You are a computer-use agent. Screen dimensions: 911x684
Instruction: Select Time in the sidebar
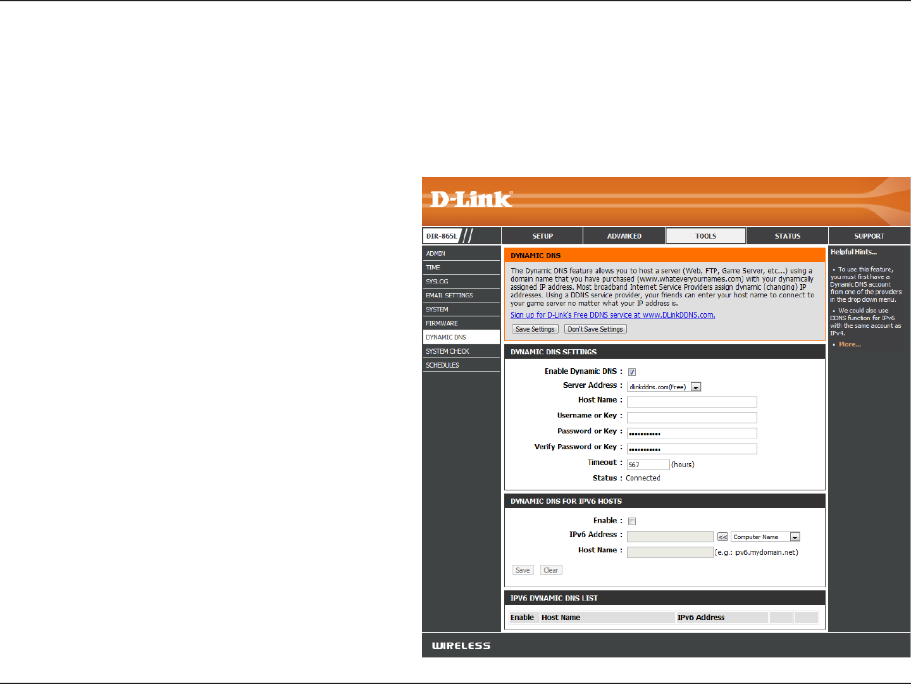461,267
